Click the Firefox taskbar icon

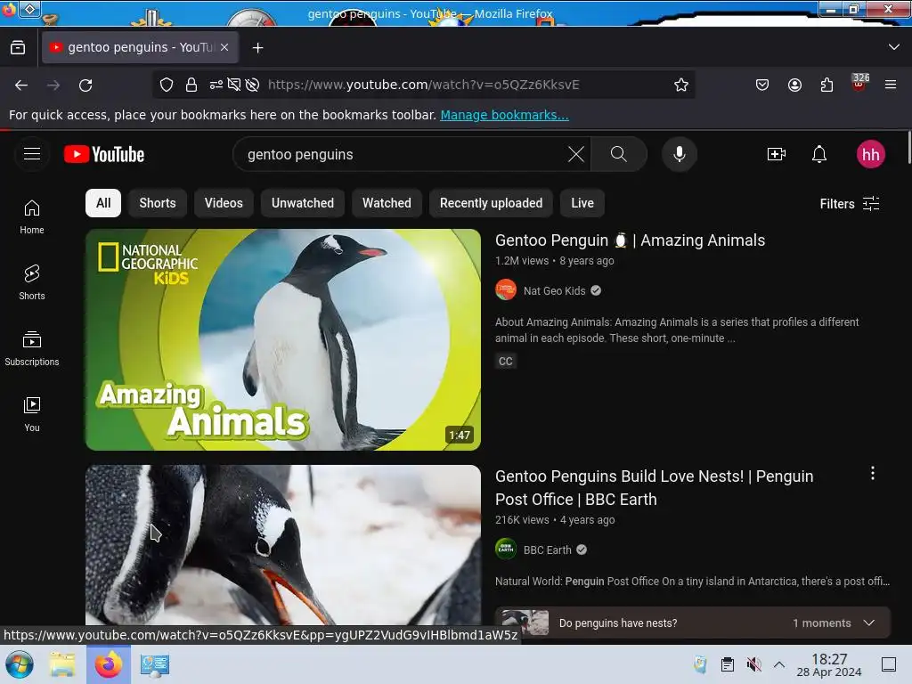click(109, 664)
